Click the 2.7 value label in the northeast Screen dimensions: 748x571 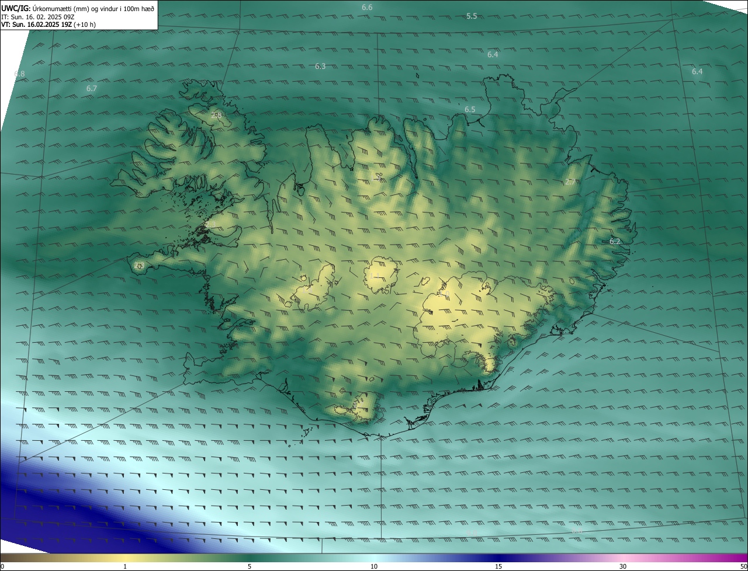click(570, 182)
